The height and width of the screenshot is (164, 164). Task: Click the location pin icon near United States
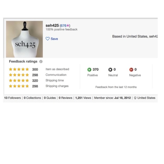(135, 98)
